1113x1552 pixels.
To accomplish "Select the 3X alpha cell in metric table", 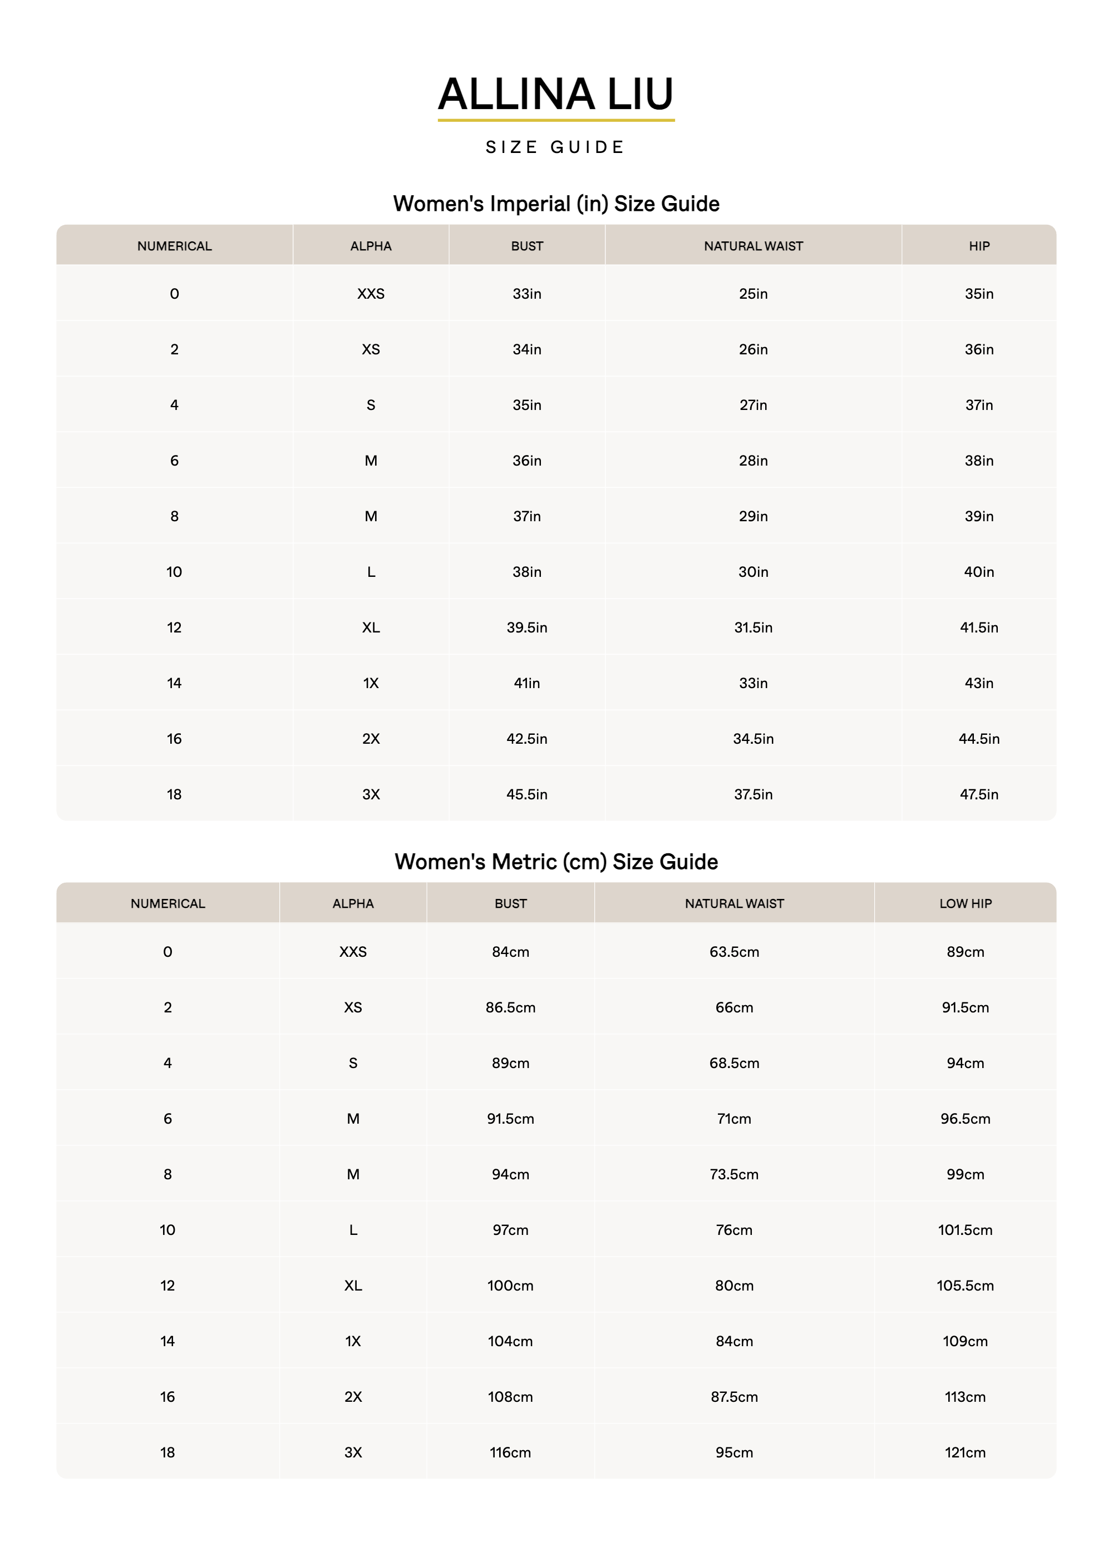I will coord(352,1452).
